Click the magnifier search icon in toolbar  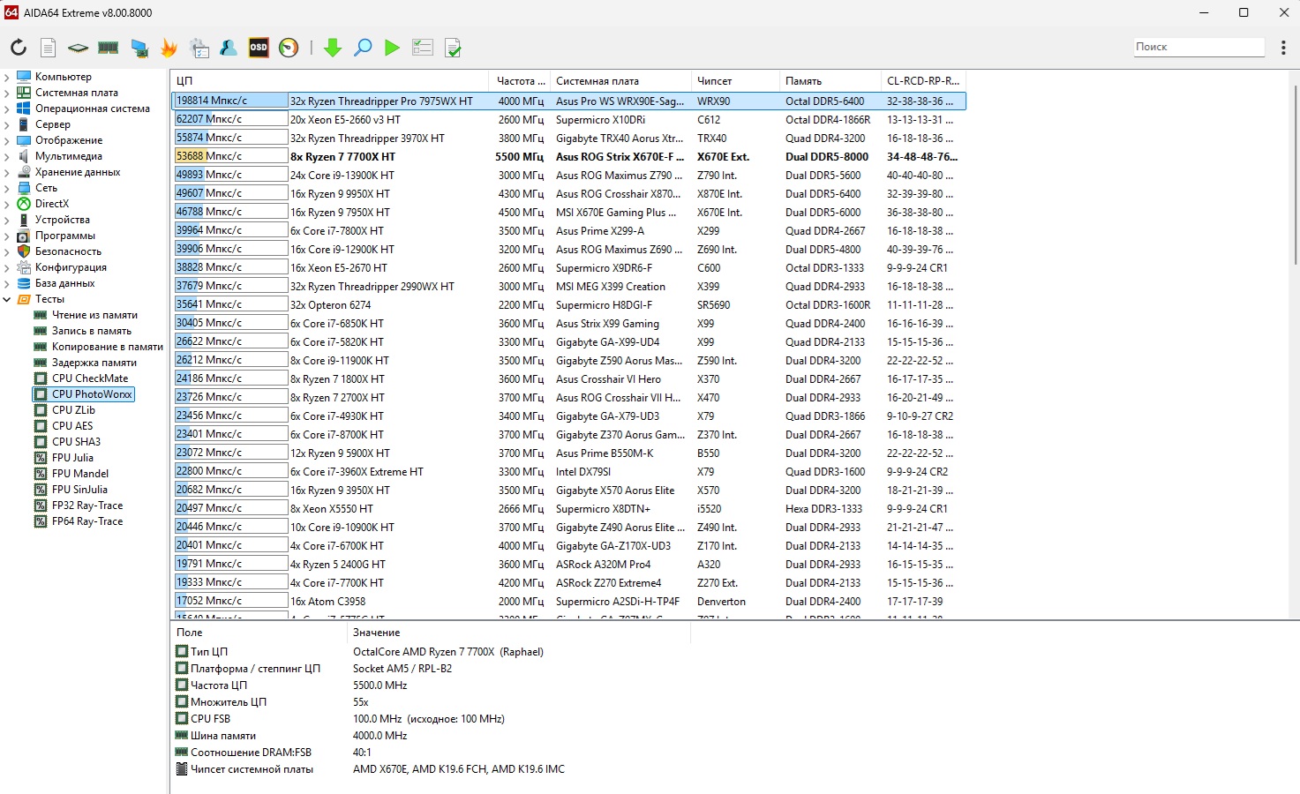pyautogui.click(x=363, y=48)
